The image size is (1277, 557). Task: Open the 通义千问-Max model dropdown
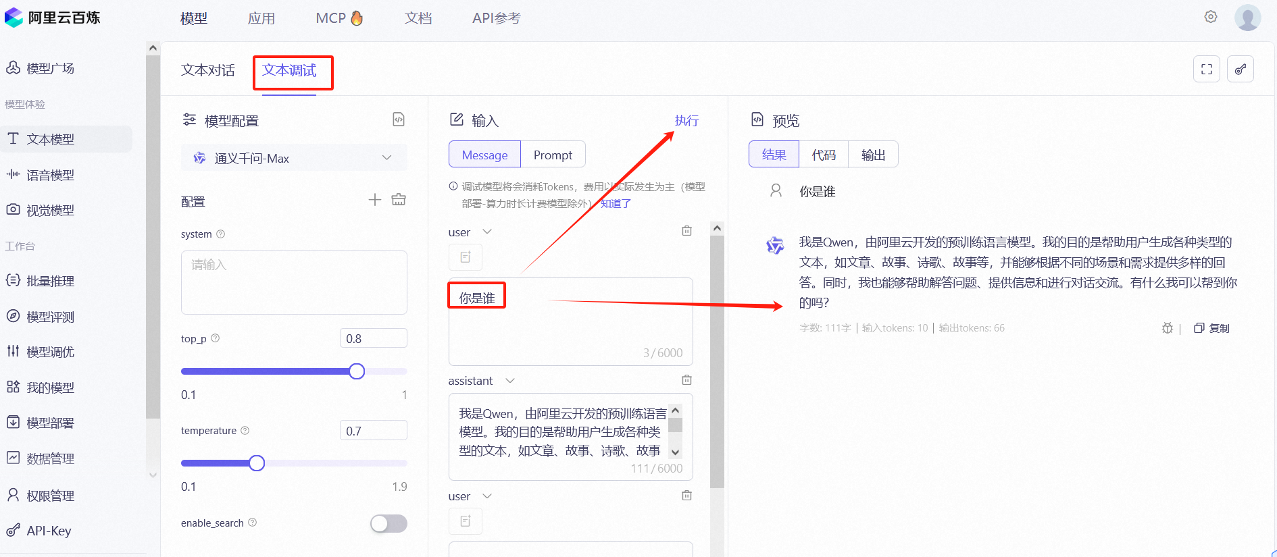pos(294,158)
